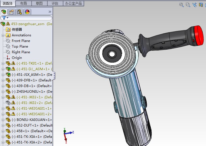Switch to the 装配体 tab
The image size is (206, 146).
(x=8, y=3)
